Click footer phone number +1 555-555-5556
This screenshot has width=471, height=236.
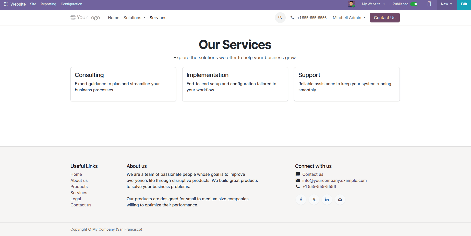pos(319,187)
